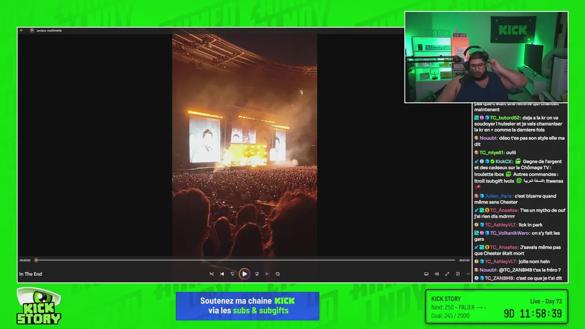The width and height of the screenshot is (585, 329).
Task: Skip forward 30 seconds button
Action: [x=257, y=274]
